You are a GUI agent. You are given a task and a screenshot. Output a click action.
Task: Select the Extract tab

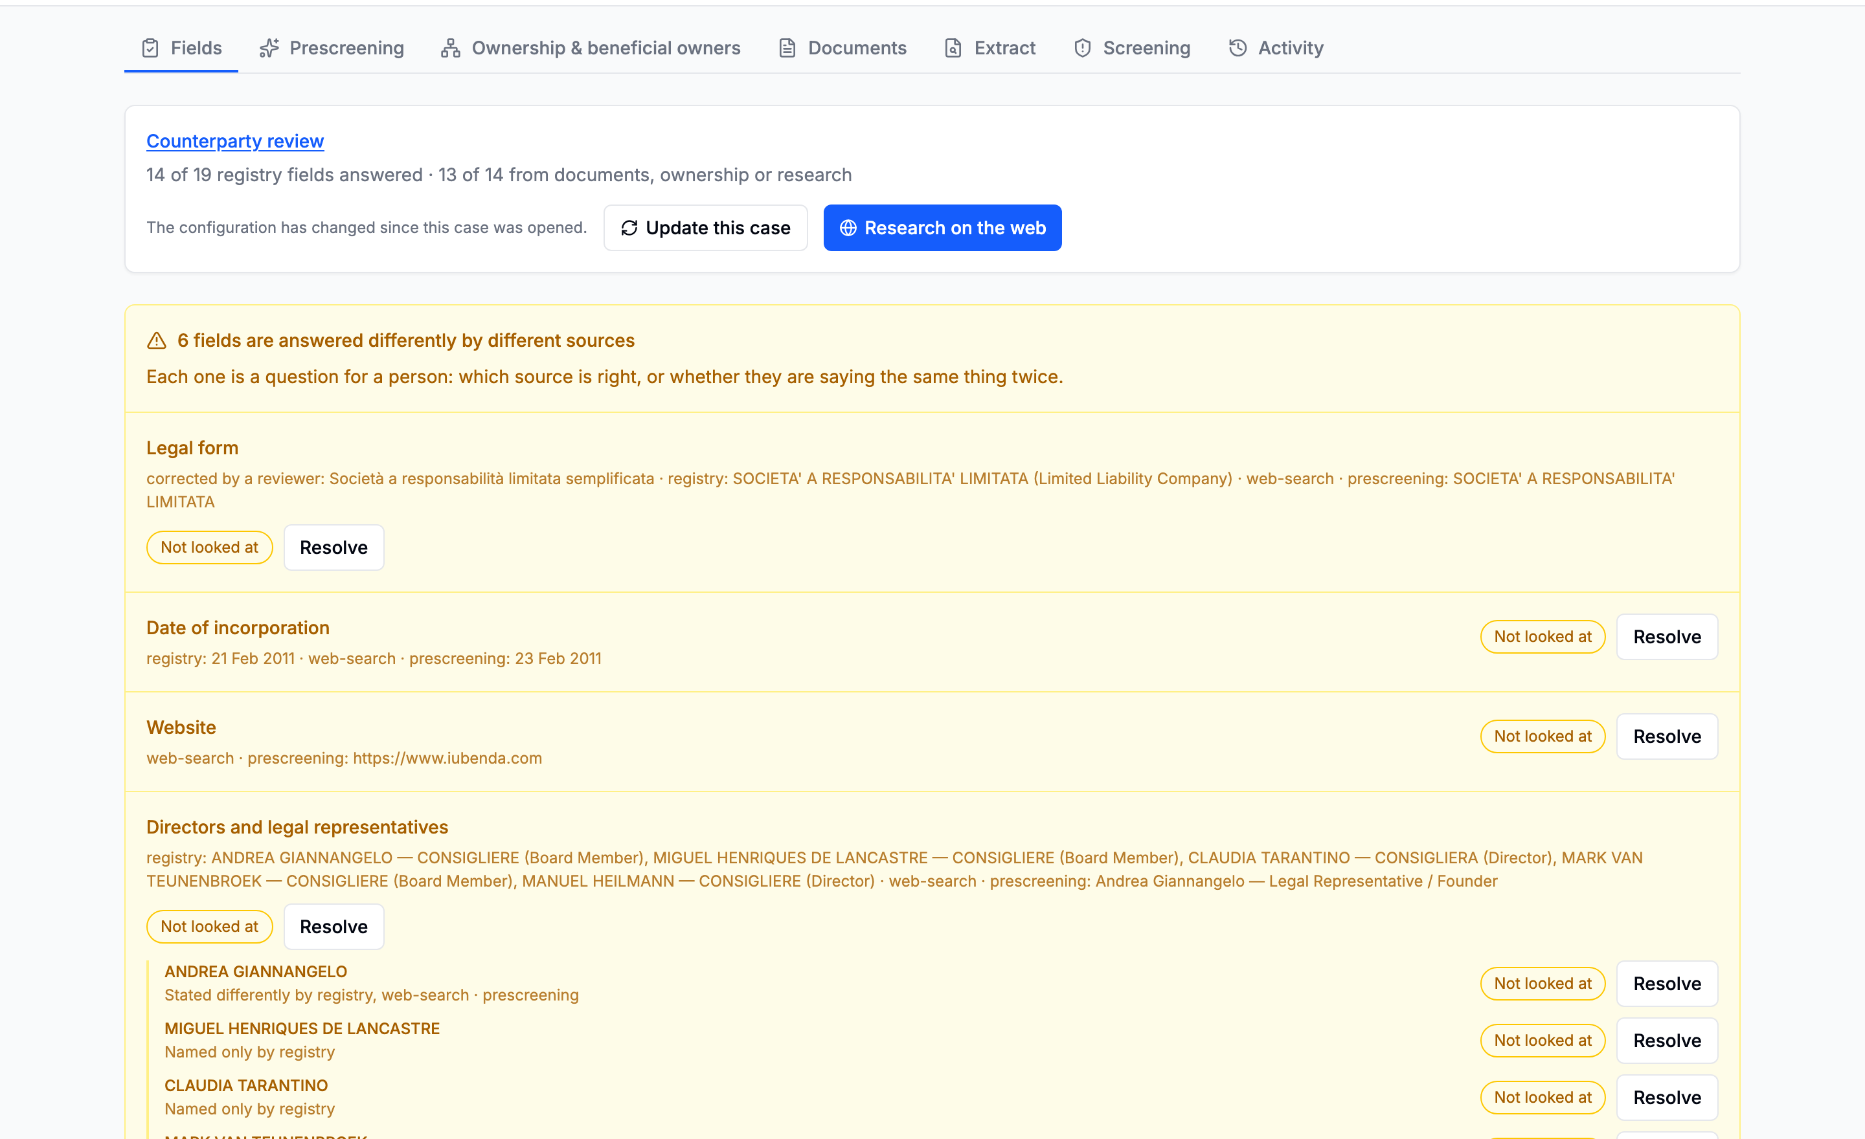[x=990, y=48]
